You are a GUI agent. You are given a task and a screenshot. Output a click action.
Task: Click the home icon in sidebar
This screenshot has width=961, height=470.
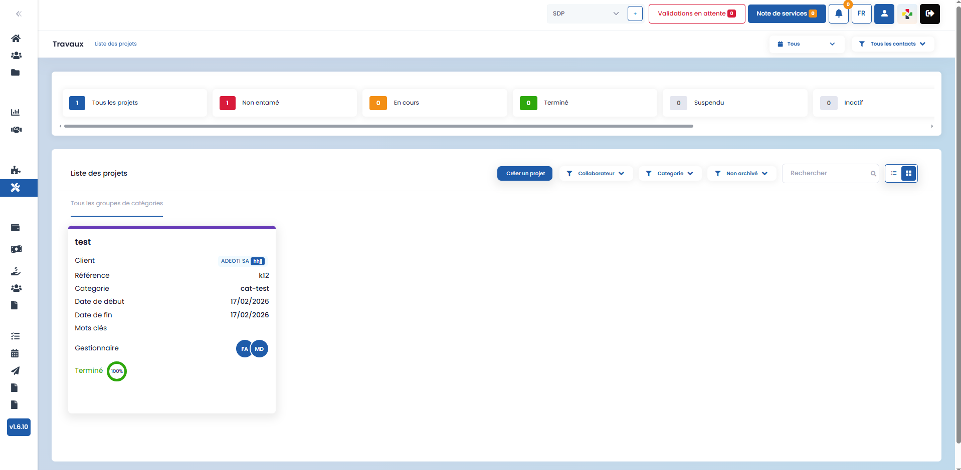[16, 39]
